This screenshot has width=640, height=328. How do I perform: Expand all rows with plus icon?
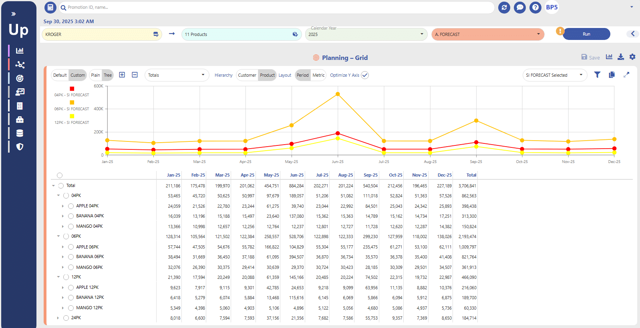point(122,75)
